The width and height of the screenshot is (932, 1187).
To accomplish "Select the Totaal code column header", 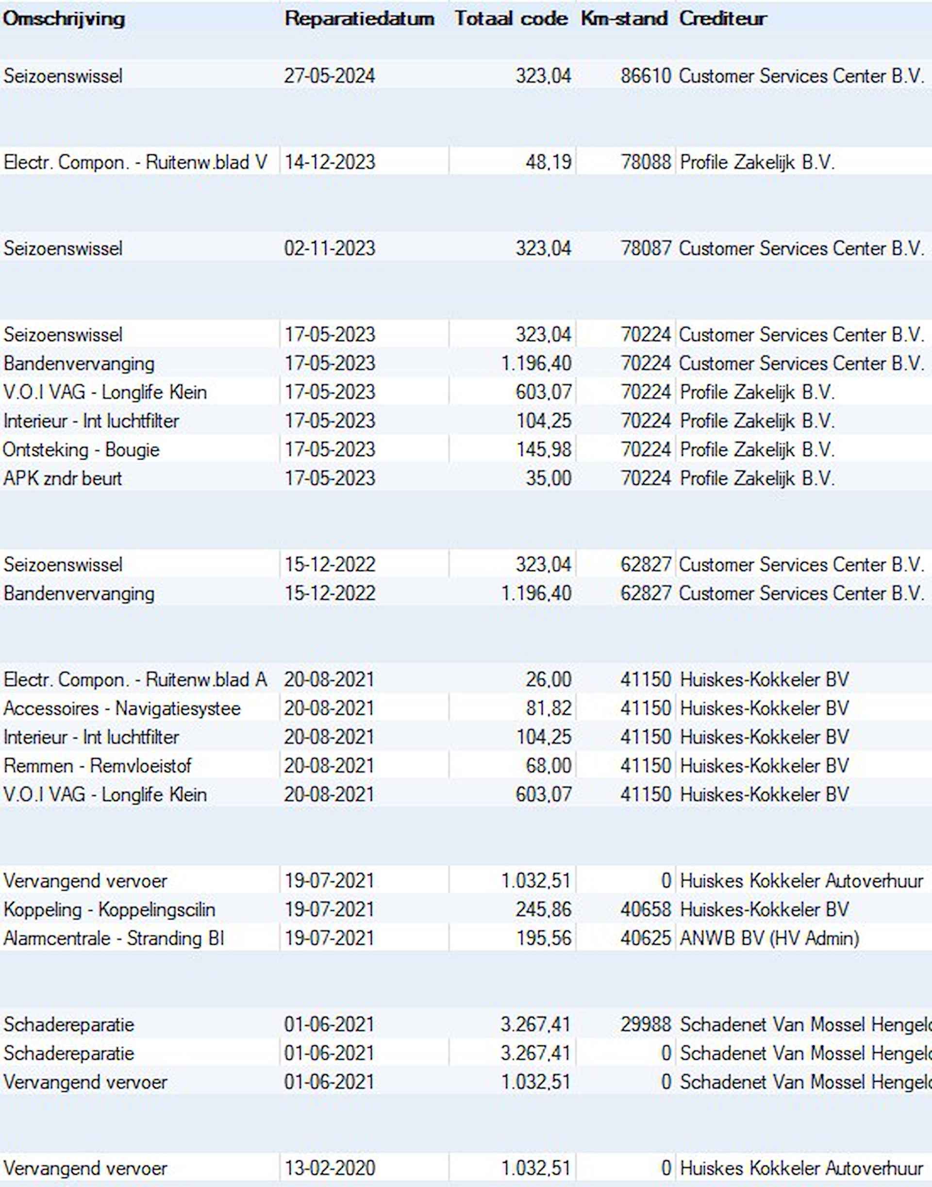I will click(511, 18).
